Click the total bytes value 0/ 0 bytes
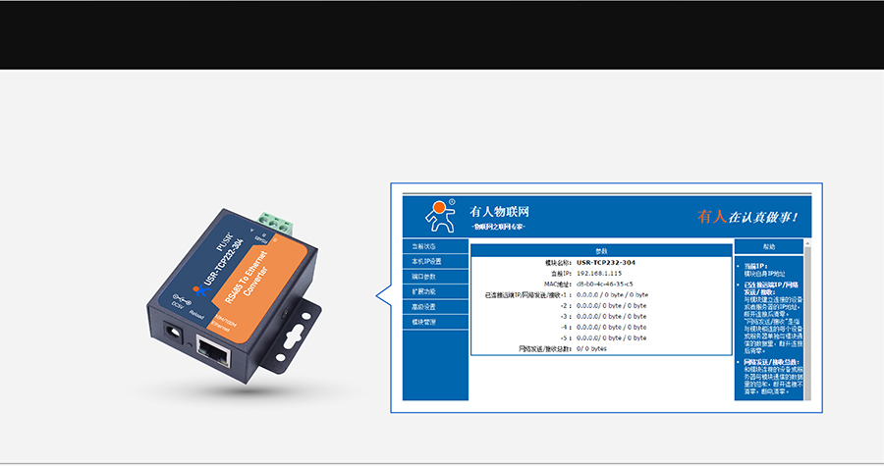This screenshot has height=466, width=884. pos(591,349)
